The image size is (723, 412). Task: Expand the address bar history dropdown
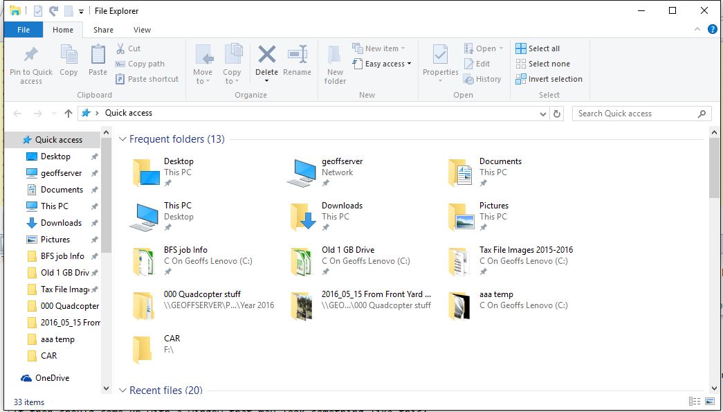click(543, 114)
